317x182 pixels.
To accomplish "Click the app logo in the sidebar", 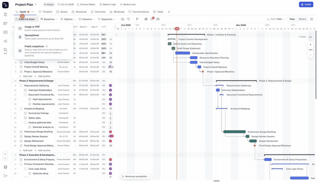I will (x=5, y=5).
